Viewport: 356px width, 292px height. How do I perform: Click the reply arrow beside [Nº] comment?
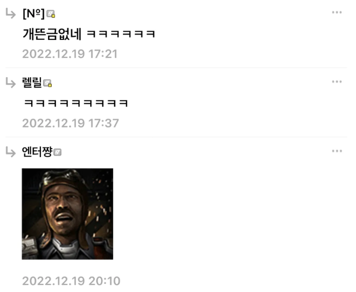11,13
